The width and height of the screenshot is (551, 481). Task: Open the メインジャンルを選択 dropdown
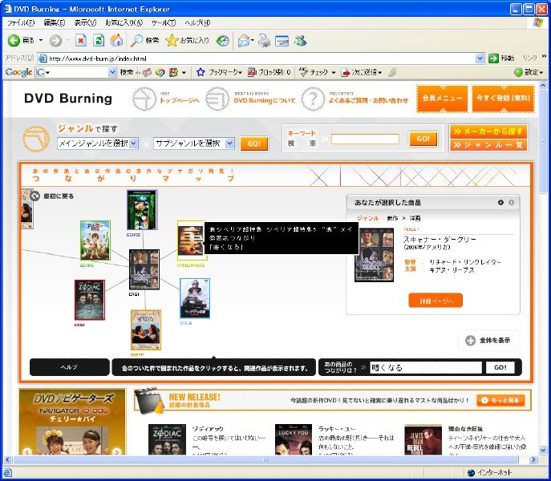coord(133,143)
